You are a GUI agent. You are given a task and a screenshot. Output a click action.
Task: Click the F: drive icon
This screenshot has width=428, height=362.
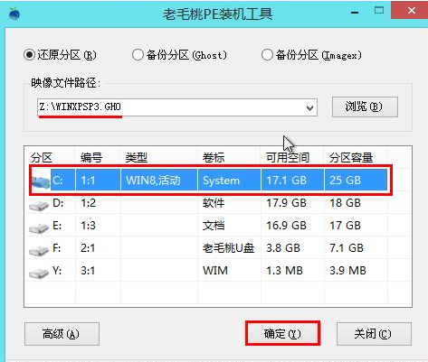click(39, 251)
